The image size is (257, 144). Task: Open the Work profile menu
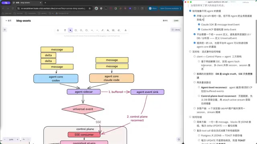click(x=153, y=8)
